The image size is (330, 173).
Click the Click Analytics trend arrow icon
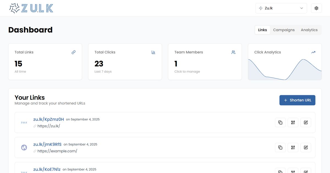313,52
